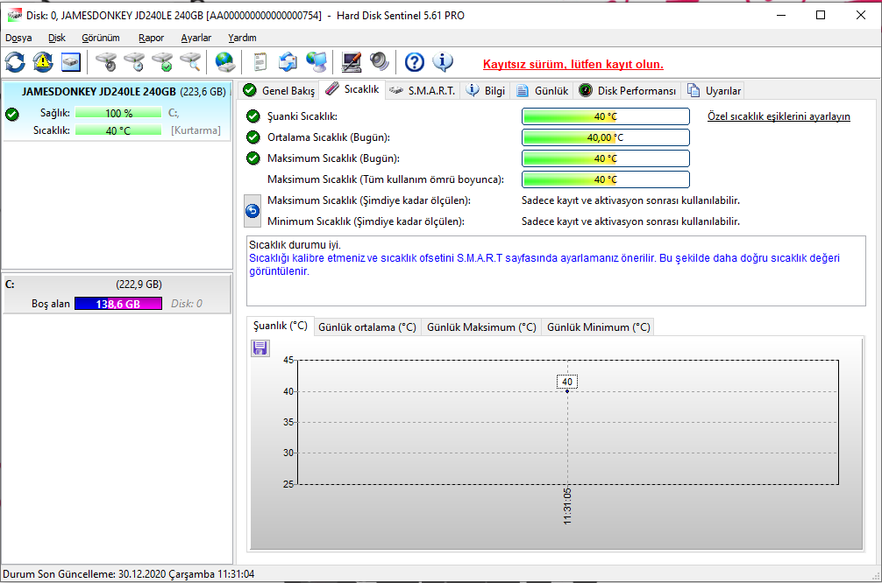882x583 pixels.
Task: Switch to the S.M.A.R.T. tab
Action: click(423, 90)
